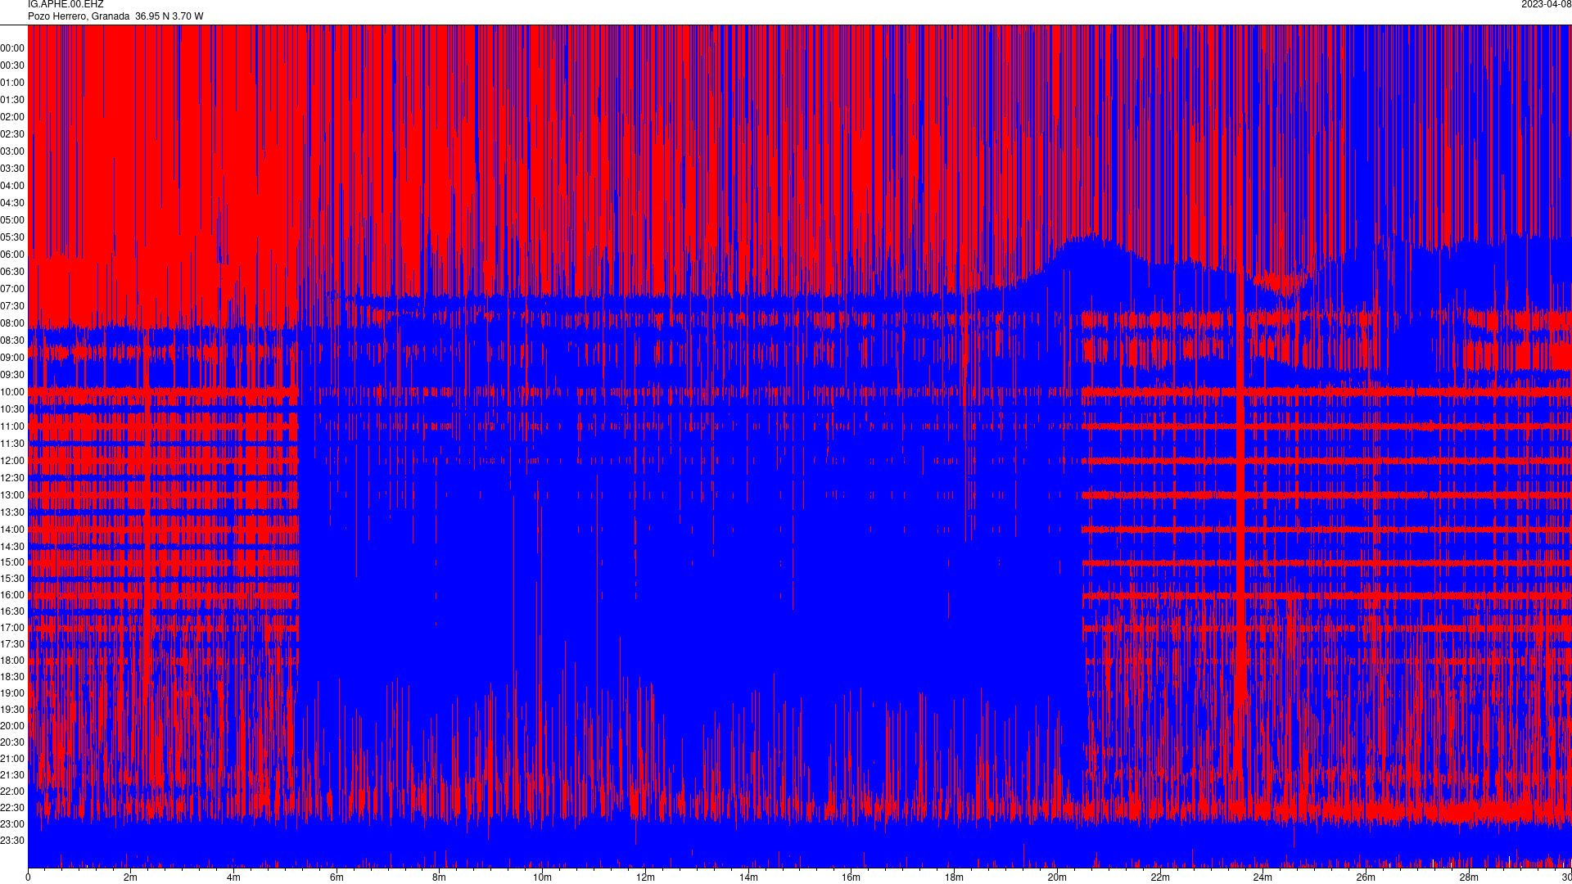Viewport: 1572px width, 884px height.
Task: Select the 14m tick on minute axis
Action: point(748,877)
